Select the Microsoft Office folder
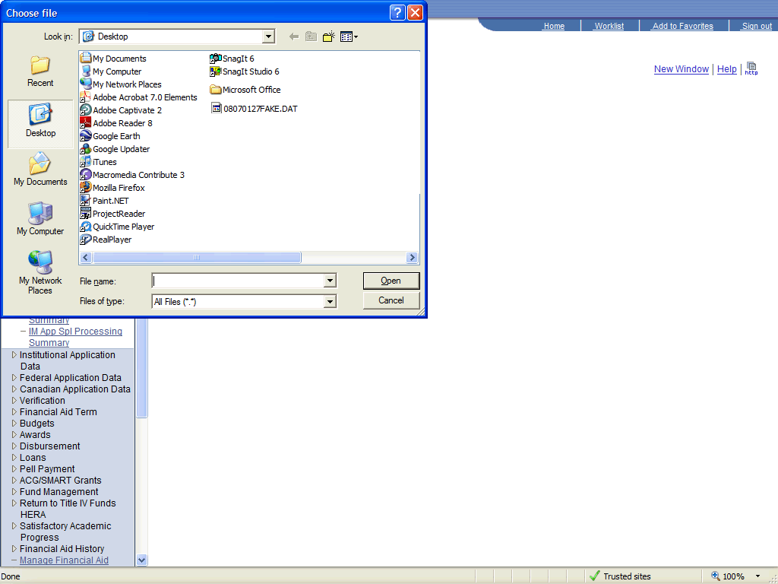 point(245,90)
